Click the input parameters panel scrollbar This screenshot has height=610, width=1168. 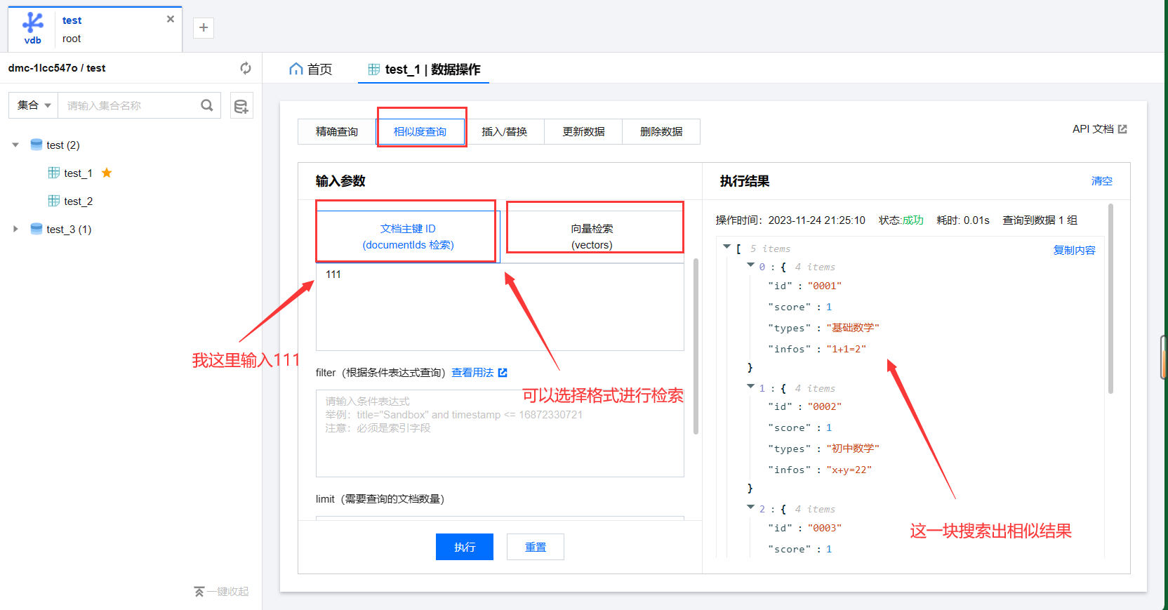(x=696, y=347)
